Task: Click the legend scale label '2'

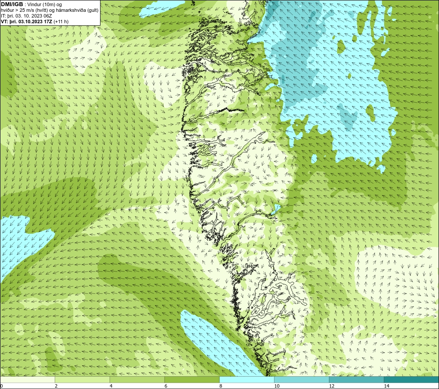Action: click(x=56, y=386)
